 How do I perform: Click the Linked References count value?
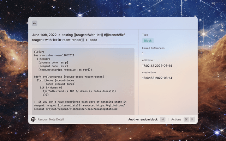click(x=143, y=54)
